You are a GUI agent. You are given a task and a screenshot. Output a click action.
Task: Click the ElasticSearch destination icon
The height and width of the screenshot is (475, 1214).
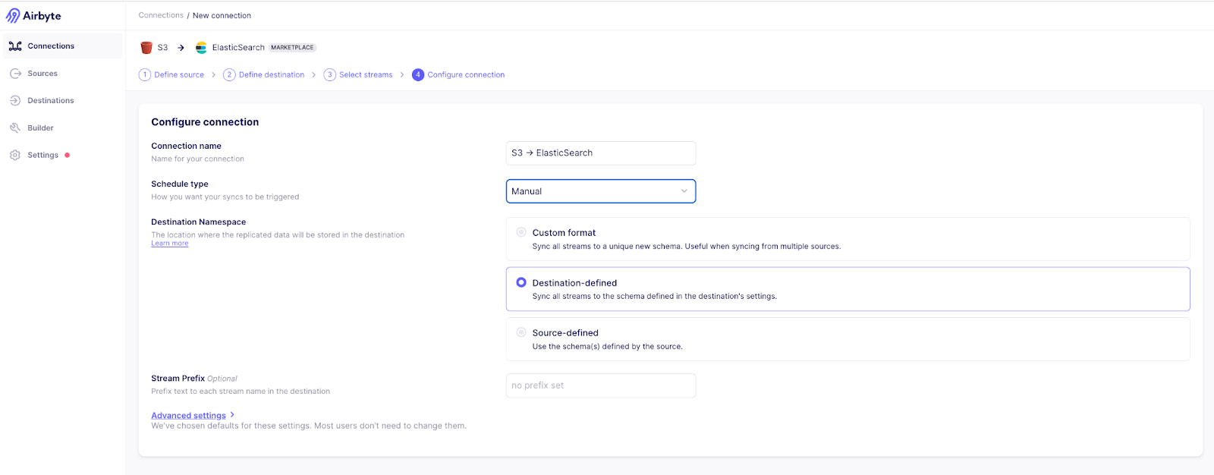(201, 48)
